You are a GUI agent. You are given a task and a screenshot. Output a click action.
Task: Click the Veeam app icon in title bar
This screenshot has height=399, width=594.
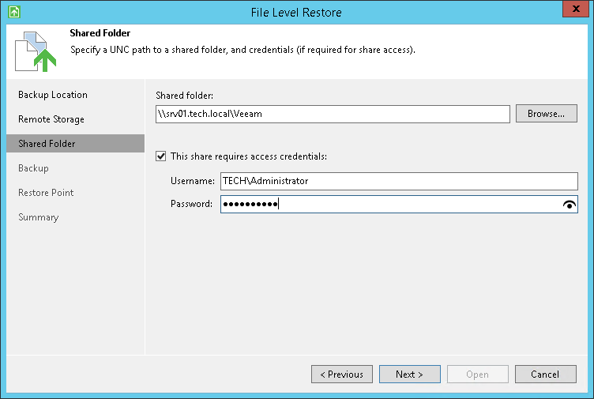13,13
